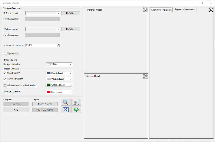Switch to the Geometry Comparison tab
The width and height of the screenshot is (215, 142).
point(161,10)
